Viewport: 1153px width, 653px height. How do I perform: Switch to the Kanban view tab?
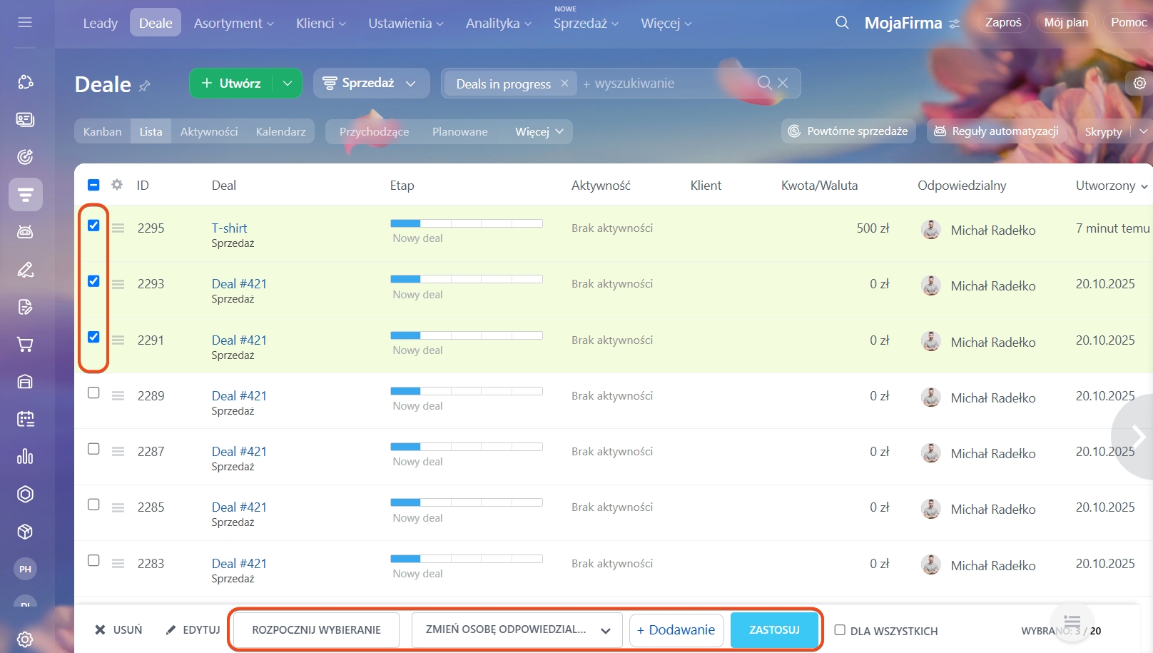click(x=102, y=131)
